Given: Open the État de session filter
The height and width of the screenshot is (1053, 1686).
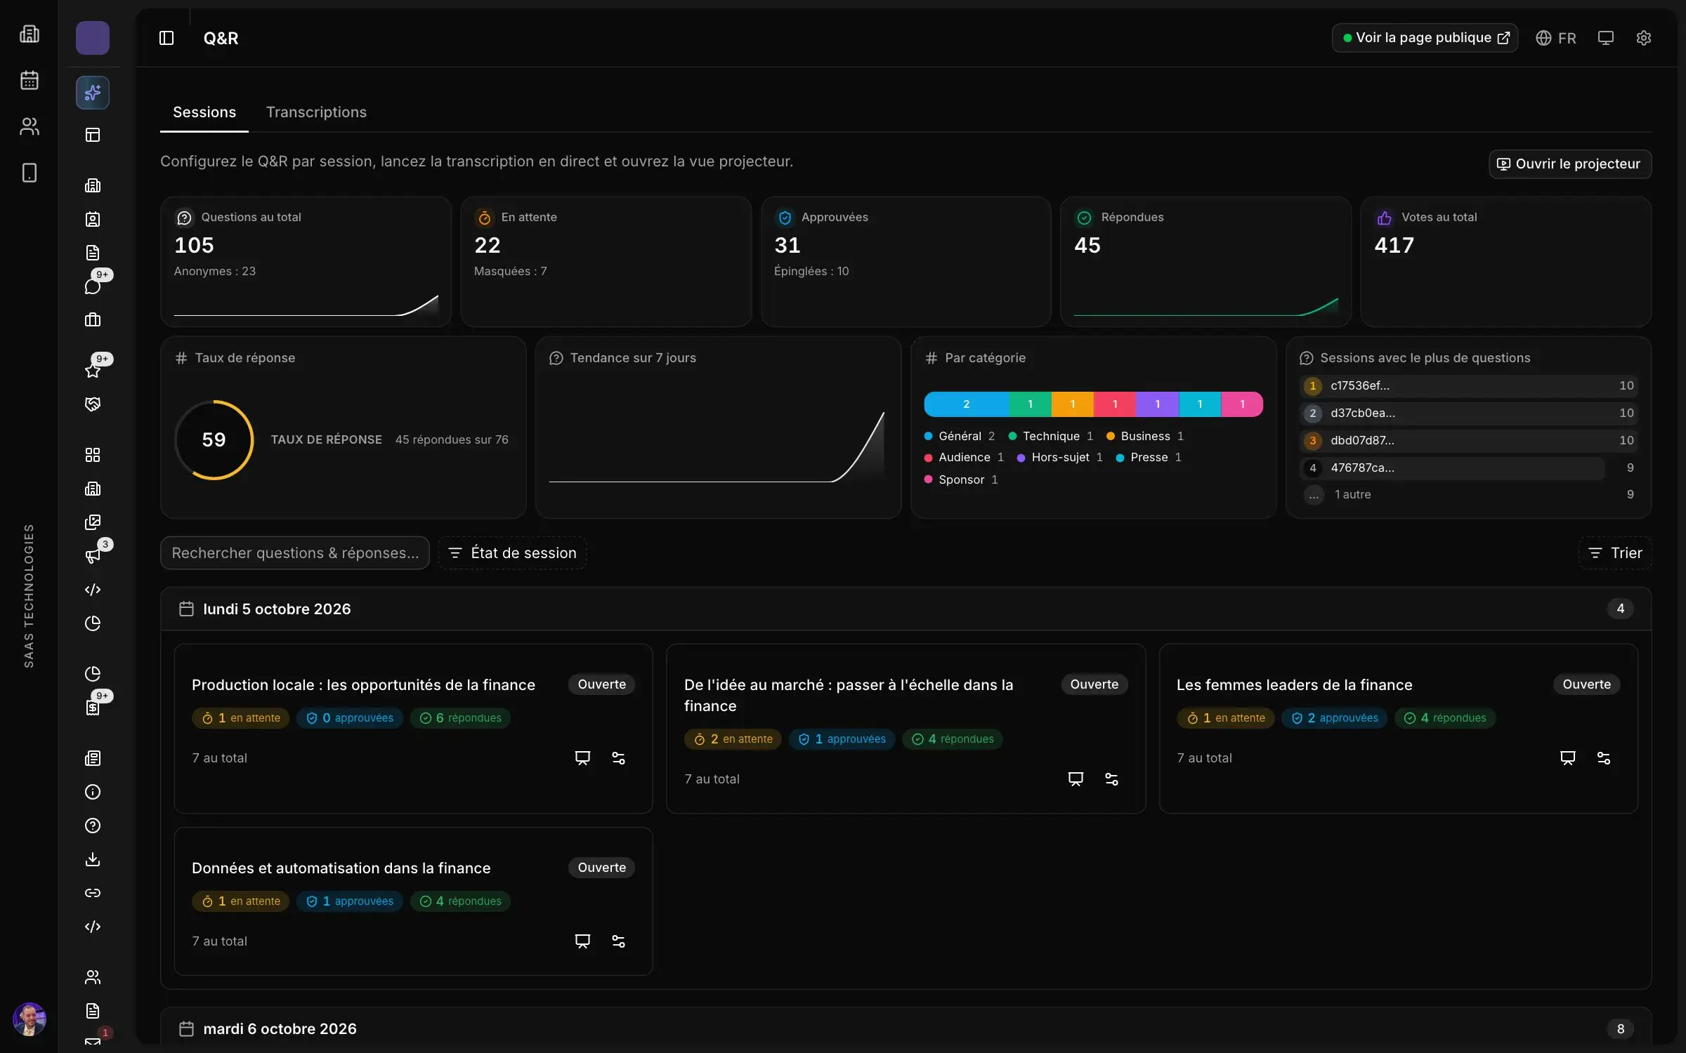Looking at the screenshot, I should coord(513,553).
